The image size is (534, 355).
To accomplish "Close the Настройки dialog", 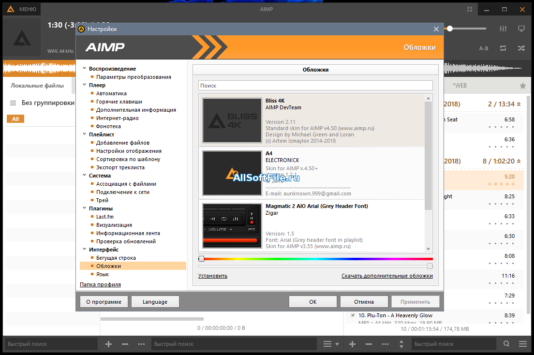I will [436, 29].
